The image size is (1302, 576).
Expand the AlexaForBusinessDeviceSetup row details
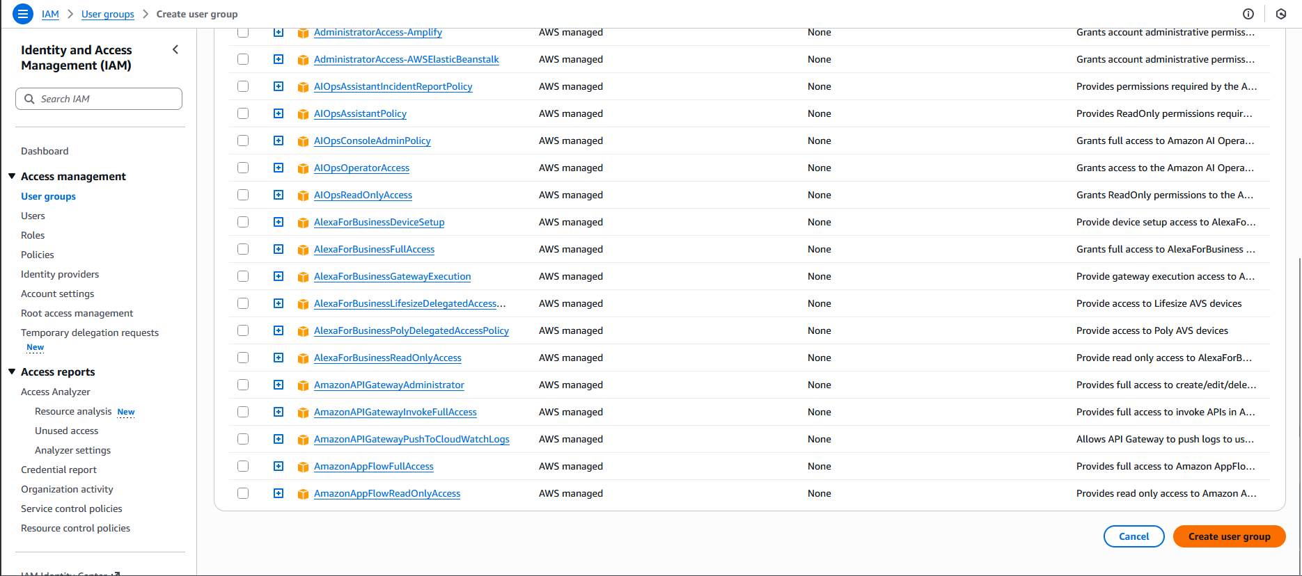pyautogui.click(x=279, y=222)
